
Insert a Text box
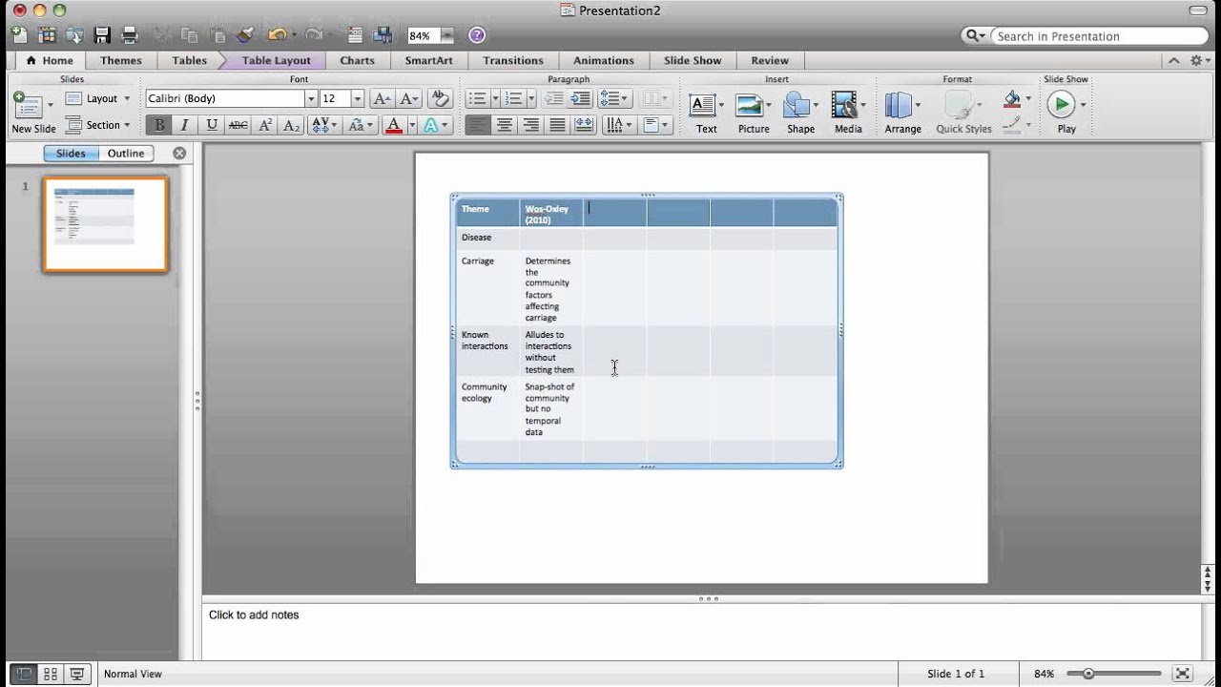(x=706, y=113)
